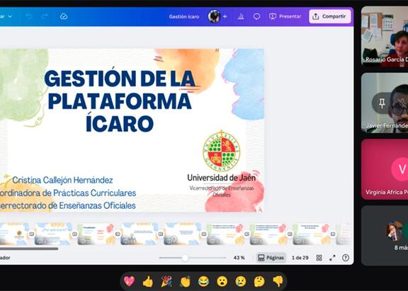Screen dimensions: 408x291
Task: Select the '¿Por qué ícaro?' page thumbnail
Action: pos(53,234)
